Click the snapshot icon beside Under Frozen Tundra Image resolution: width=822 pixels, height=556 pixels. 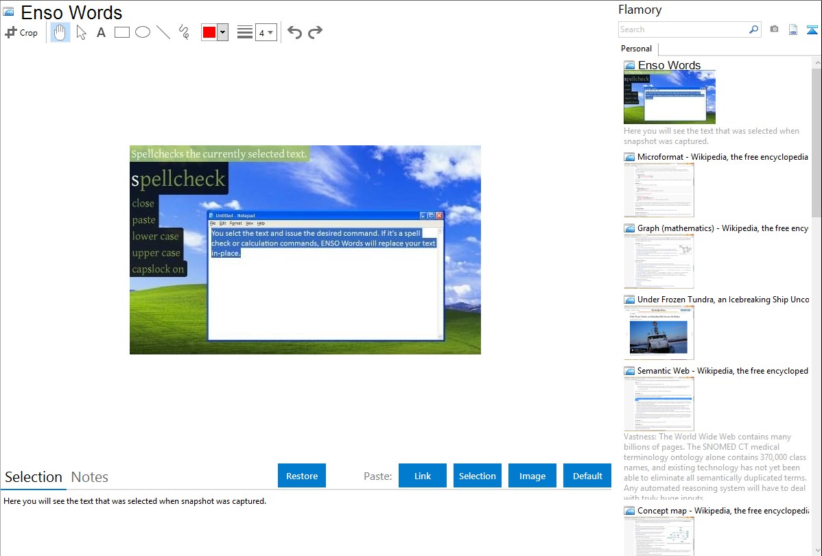629,300
